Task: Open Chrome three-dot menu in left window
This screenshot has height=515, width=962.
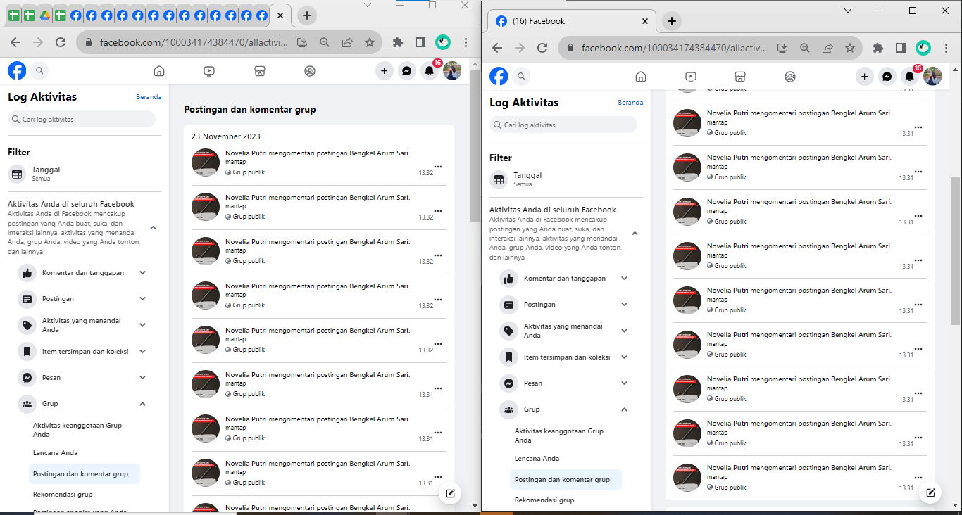Action: (466, 42)
